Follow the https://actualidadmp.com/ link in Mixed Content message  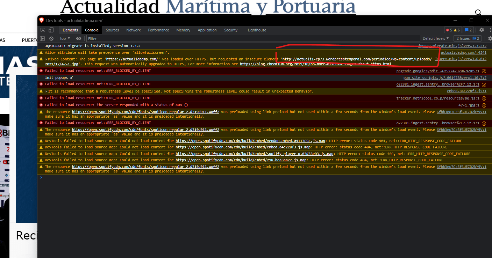(x=133, y=59)
